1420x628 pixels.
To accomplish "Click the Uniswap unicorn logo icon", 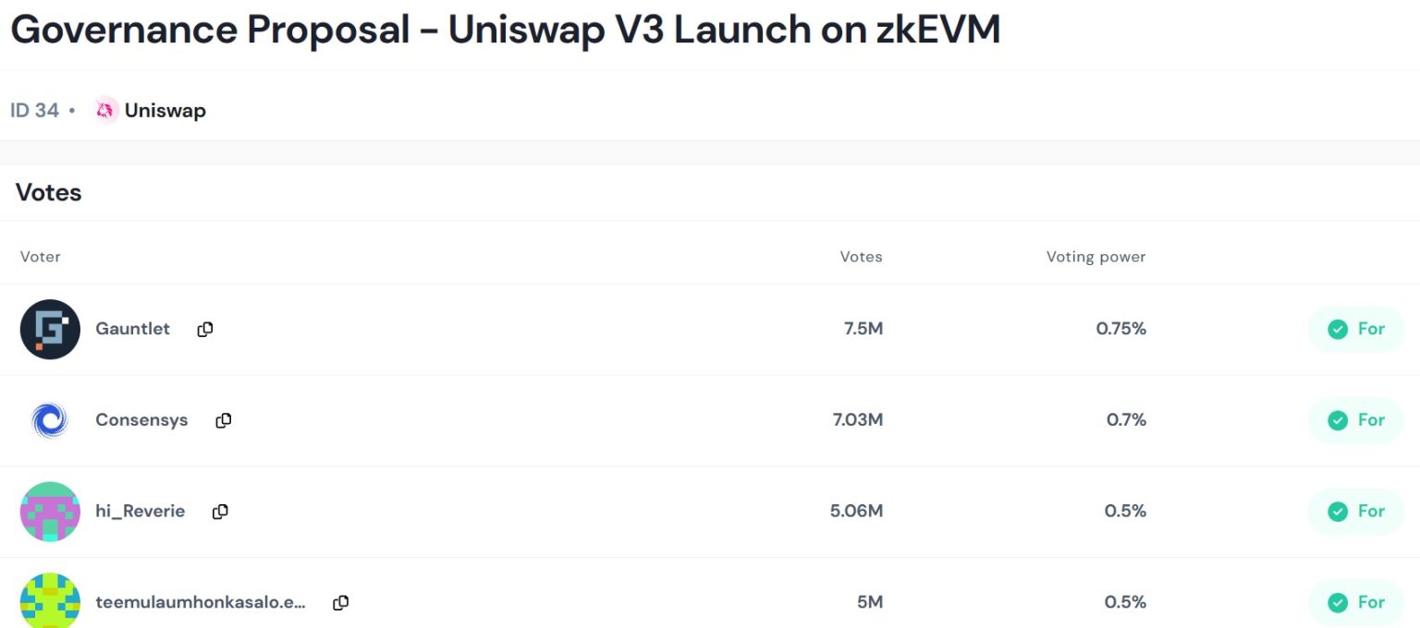I will 106,110.
